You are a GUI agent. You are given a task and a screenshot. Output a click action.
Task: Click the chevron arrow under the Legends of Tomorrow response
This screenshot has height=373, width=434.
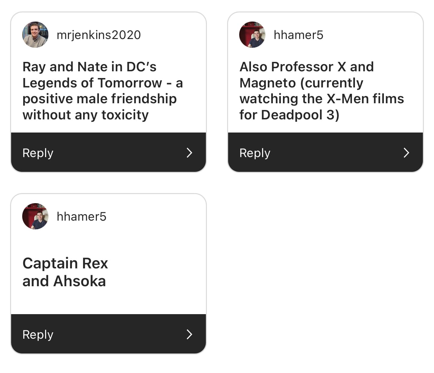point(189,153)
